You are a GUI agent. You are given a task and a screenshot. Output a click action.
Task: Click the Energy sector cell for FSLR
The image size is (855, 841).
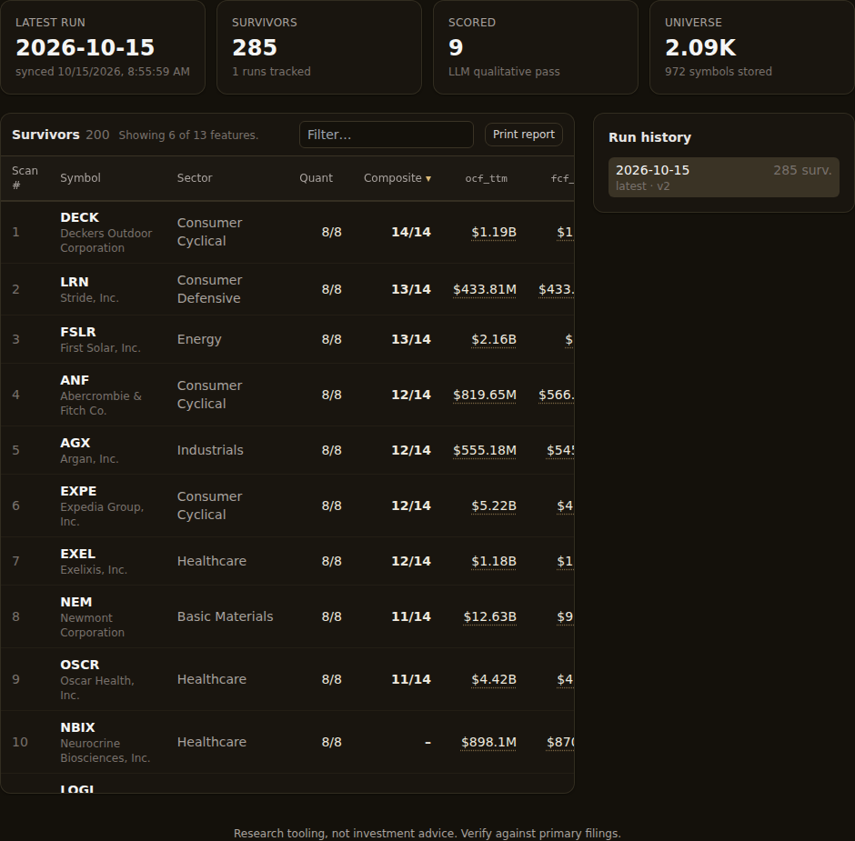click(199, 339)
